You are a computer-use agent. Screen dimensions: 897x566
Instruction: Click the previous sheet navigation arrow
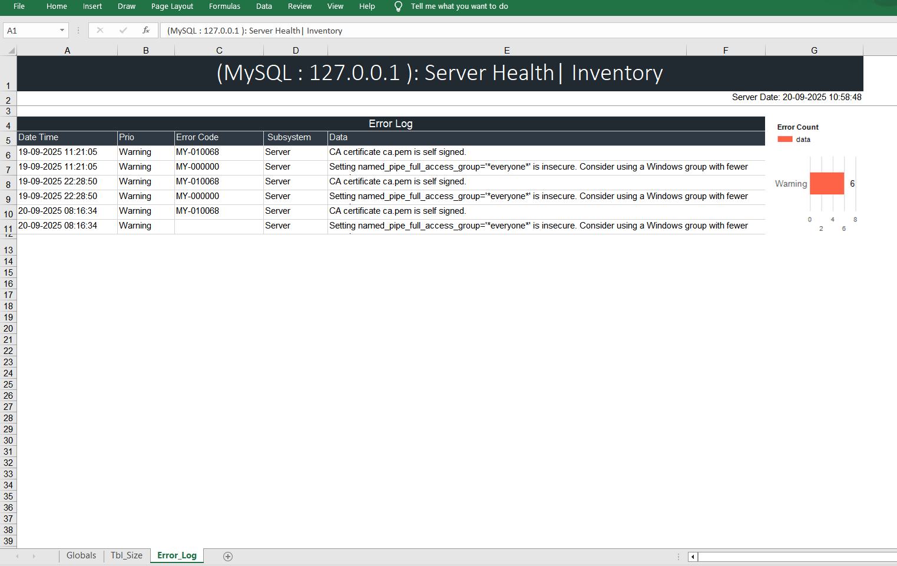[x=18, y=556]
